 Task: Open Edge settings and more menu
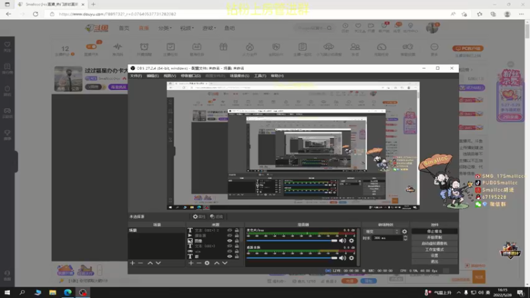point(521,14)
